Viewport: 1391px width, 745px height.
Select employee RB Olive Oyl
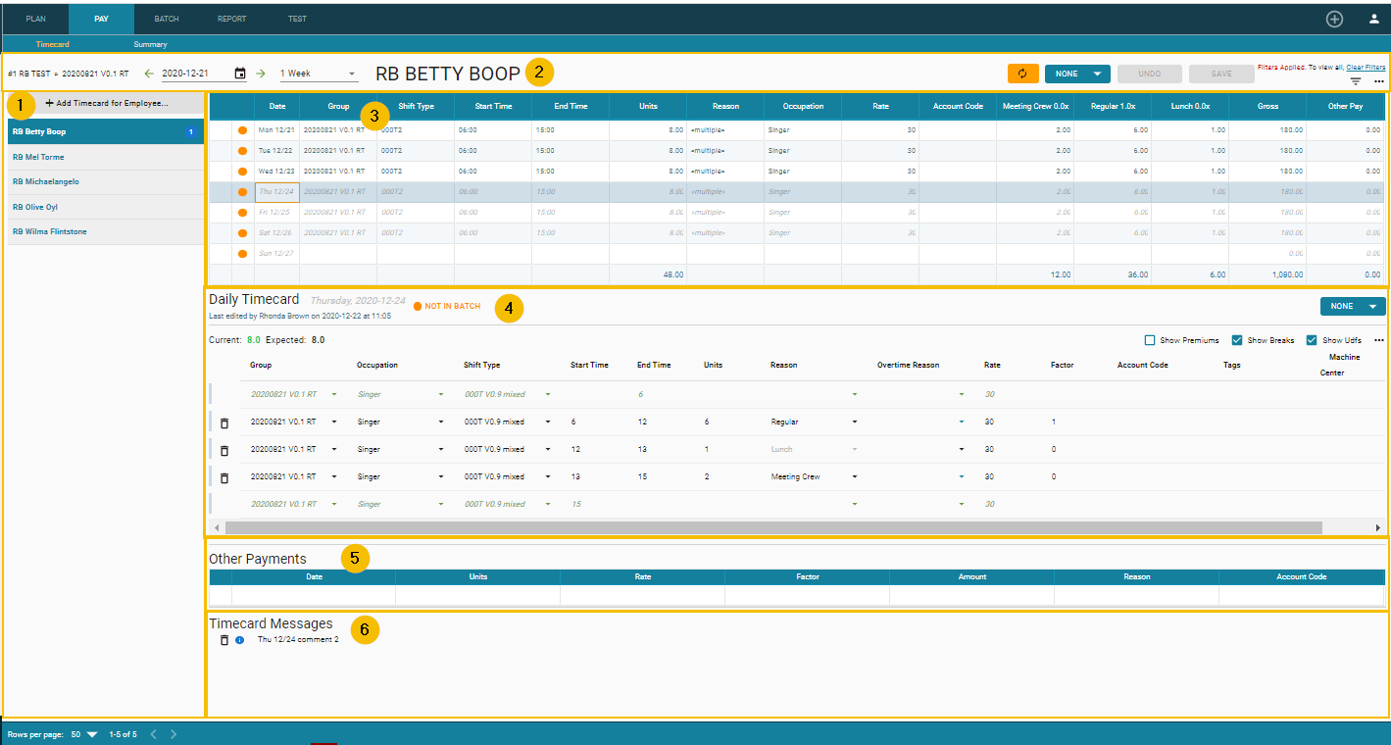(x=105, y=207)
